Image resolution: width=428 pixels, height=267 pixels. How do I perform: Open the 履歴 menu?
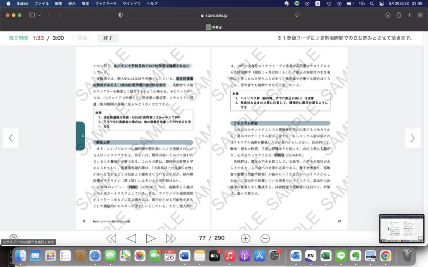click(x=86, y=3)
